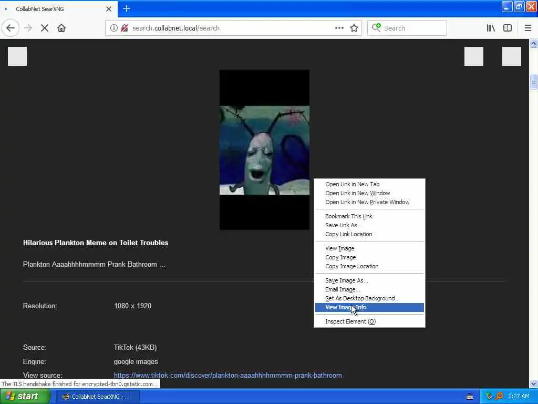Select Save Link As...
This screenshot has width=538, height=404.
click(x=369, y=225)
